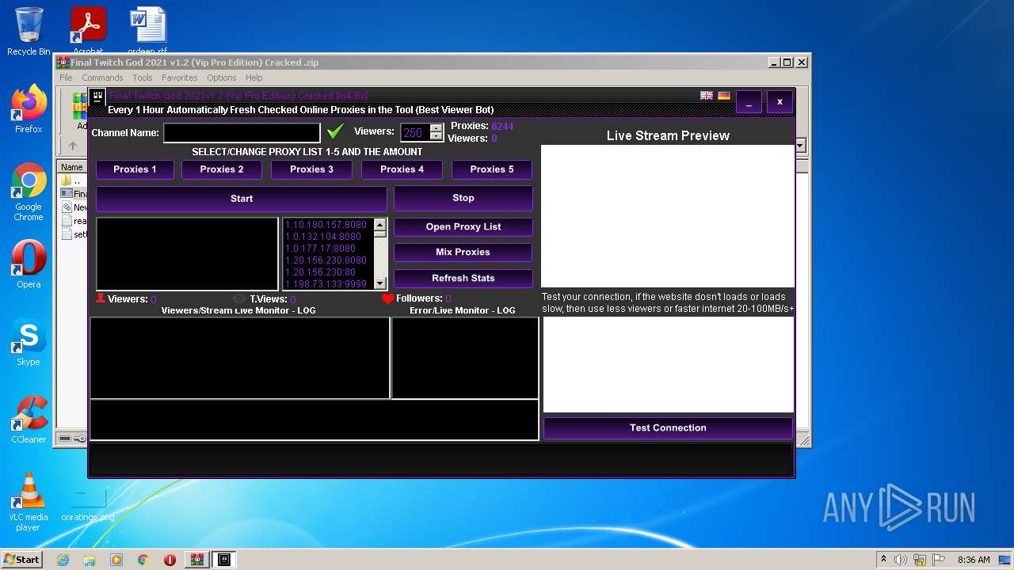Open VLC media player desktop icon
1014x570 pixels.
pos(29,502)
